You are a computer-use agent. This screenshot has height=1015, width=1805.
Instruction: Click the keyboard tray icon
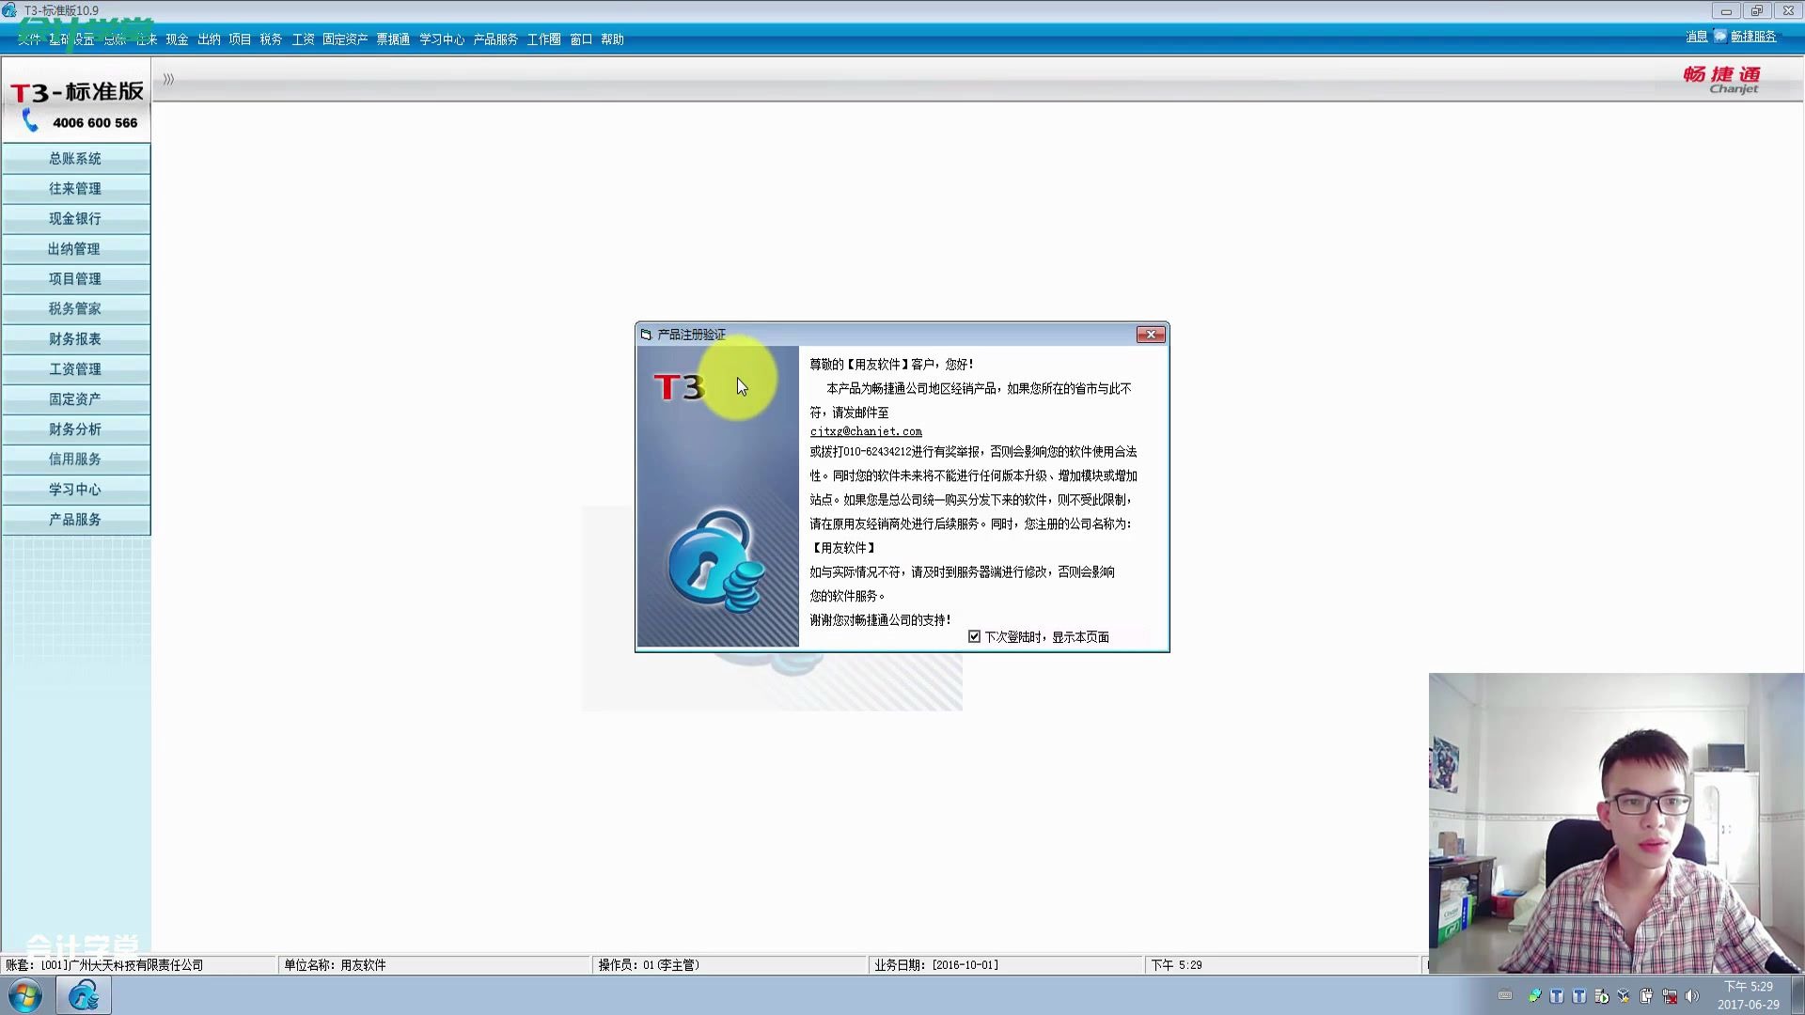[1505, 996]
